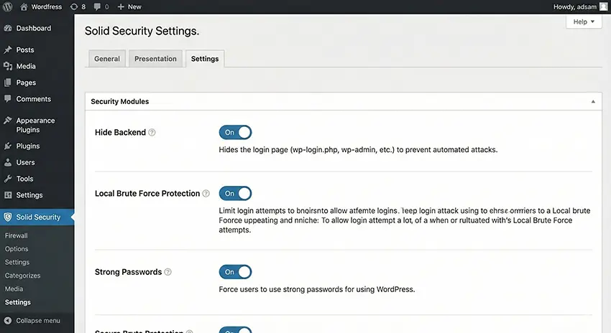Click the Solid Security shield icon

pyautogui.click(x=8, y=217)
